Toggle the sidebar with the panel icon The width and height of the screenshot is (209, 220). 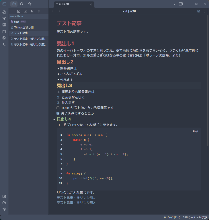(x=4, y=4)
